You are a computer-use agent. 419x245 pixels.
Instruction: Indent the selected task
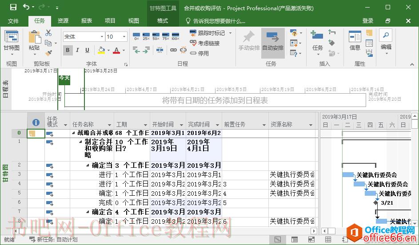tap(147, 50)
